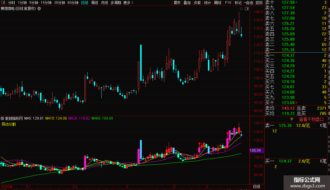
Task: Click the panel layout icon at top-left
Action: tap(3, 3)
